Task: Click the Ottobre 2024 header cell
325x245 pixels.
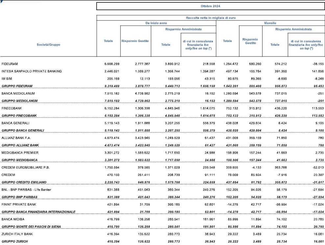Action: click(x=211, y=6)
